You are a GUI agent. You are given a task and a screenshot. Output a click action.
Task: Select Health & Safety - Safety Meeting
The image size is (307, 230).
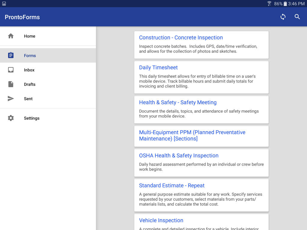pos(177,102)
